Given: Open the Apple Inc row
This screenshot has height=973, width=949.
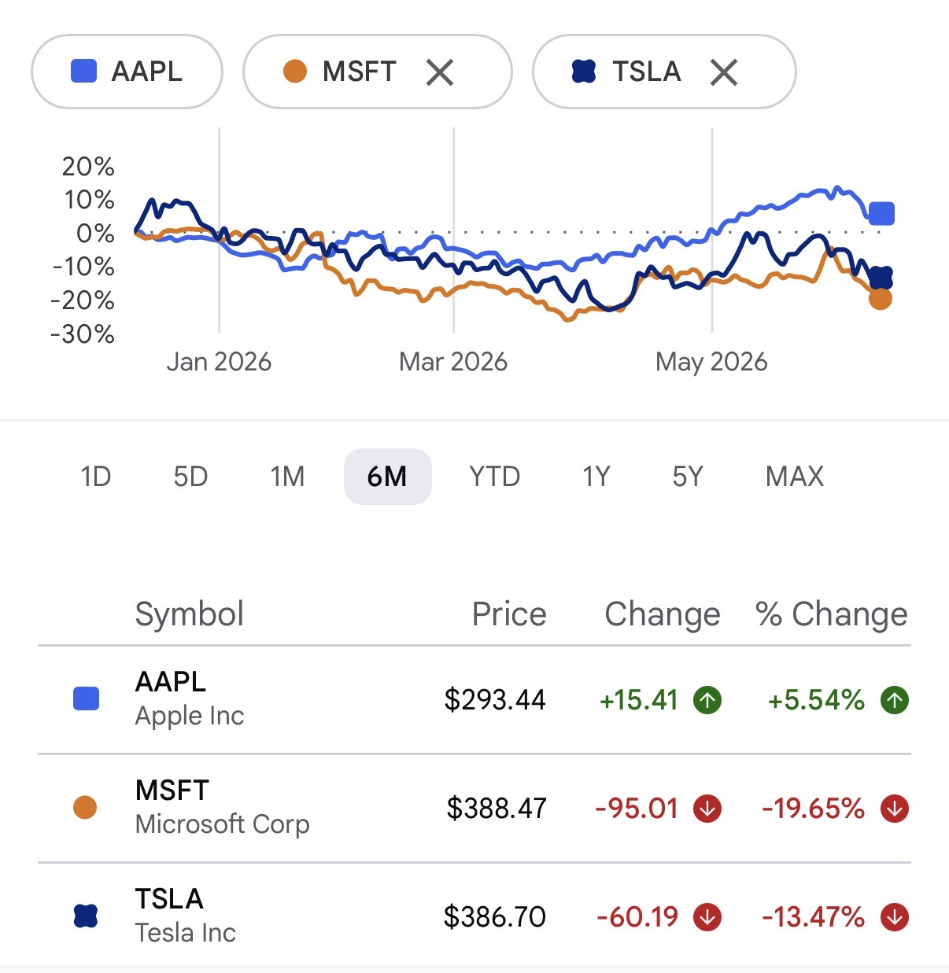Looking at the screenshot, I should pyautogui.click(x=474, y=699).
